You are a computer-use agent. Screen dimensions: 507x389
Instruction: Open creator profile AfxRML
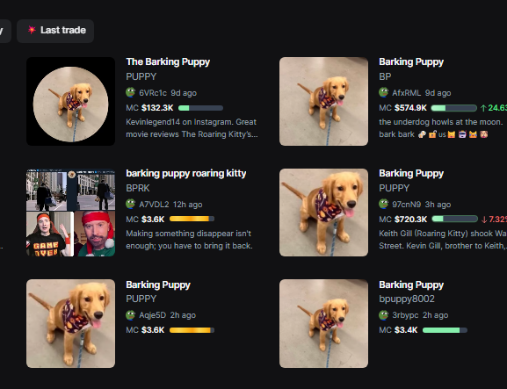point(407,93)
